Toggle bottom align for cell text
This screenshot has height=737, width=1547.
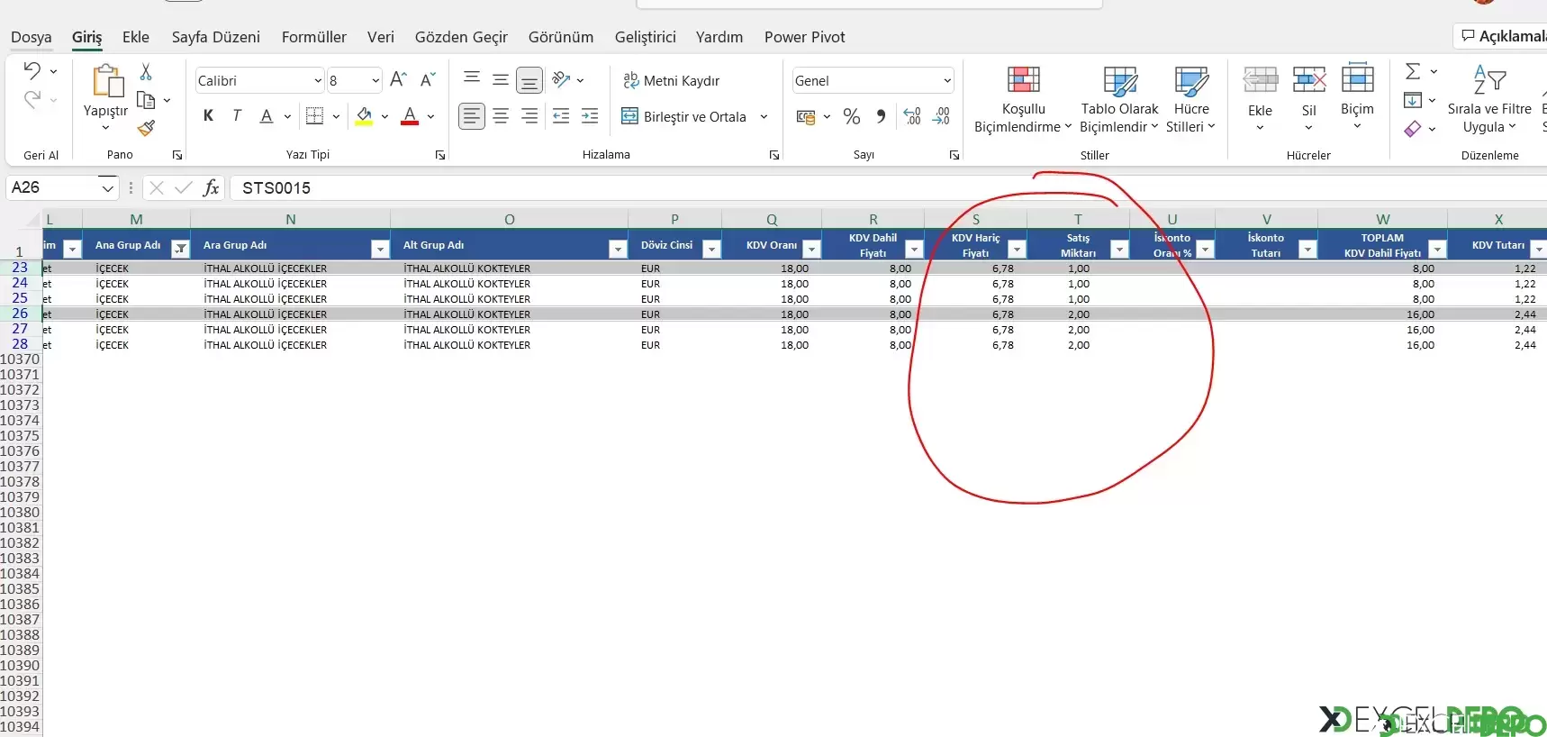[529, 80]
